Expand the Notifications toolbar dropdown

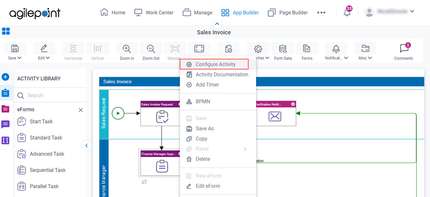point(336,52)
